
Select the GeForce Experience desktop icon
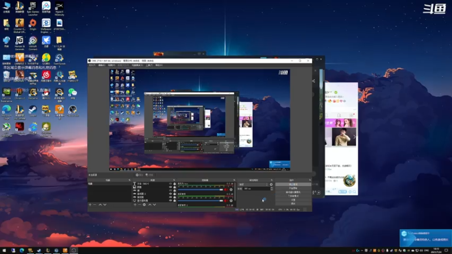6,95
